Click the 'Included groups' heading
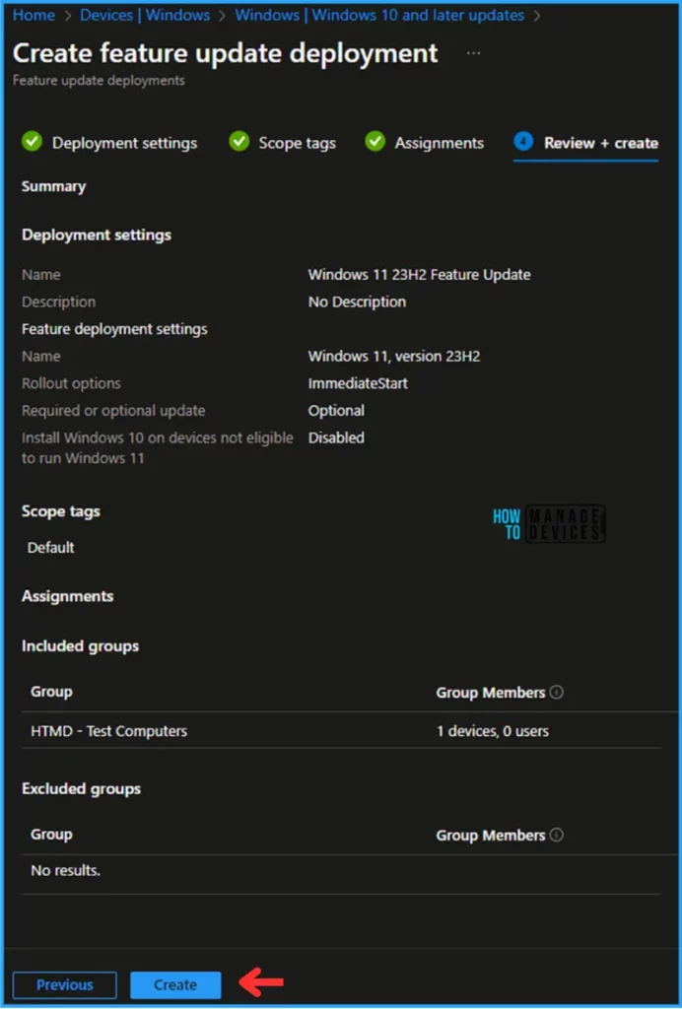682x1009 pixels. point(81,646)
